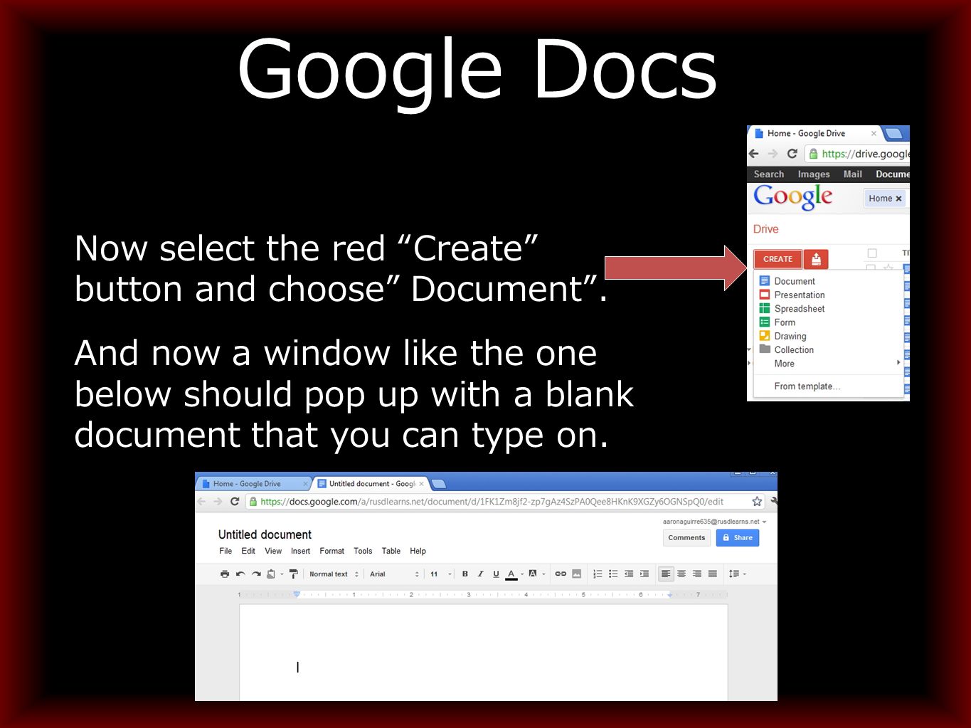971x728 pixels.
Task: Open the text color dropdown
Action: (x=522, y=574)
